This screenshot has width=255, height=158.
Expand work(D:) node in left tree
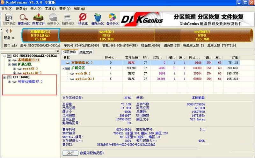14,69
